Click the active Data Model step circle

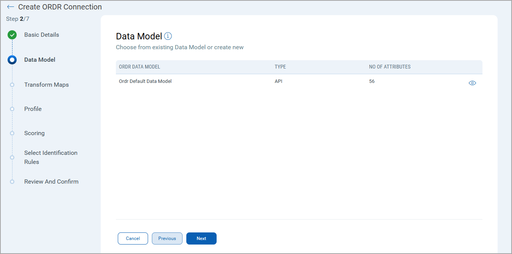[x=12, y=60]
